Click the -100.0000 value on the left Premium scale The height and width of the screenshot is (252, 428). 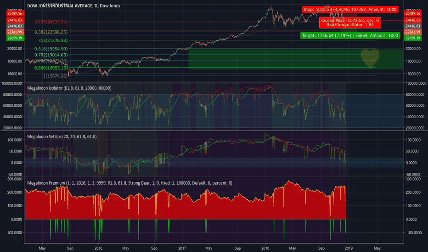(x=14, y=233)
